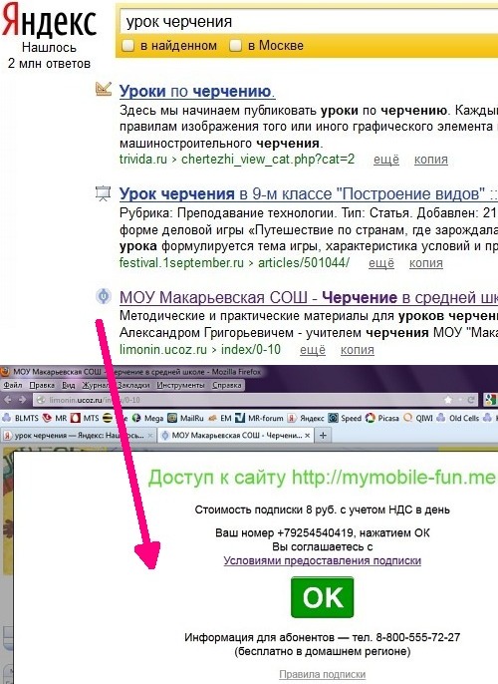Open the Инструменты menu
This screenshot has height=684, width=498.
click(180, 385)
